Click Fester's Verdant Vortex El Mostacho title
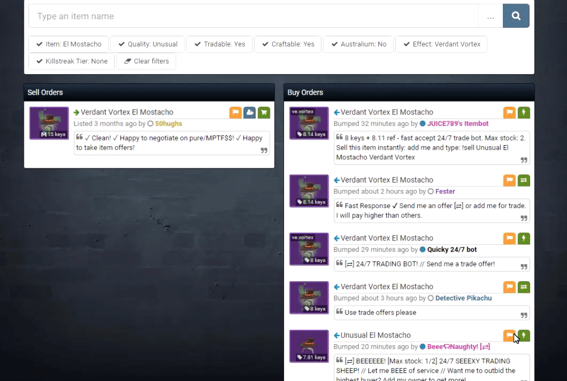Viewport: 567px width, 381px height. click(x=387, y=180)
